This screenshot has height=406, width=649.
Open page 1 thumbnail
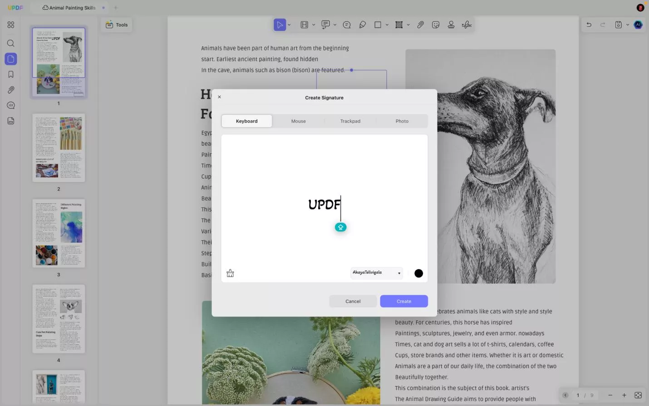pyautogui.click(x=59, y=62)
